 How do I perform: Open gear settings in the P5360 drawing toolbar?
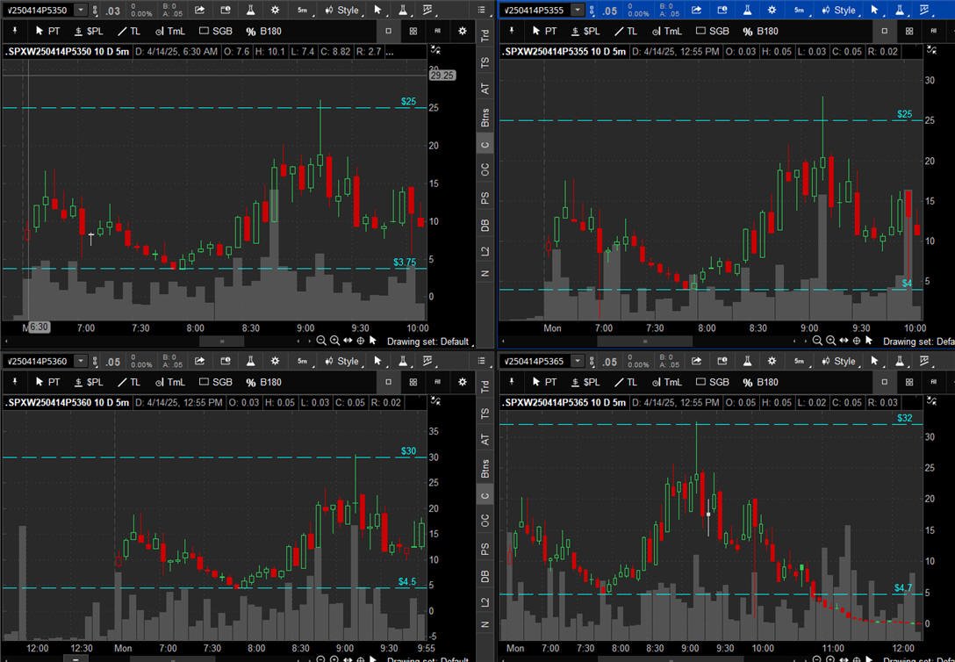(x=463, y=382)
